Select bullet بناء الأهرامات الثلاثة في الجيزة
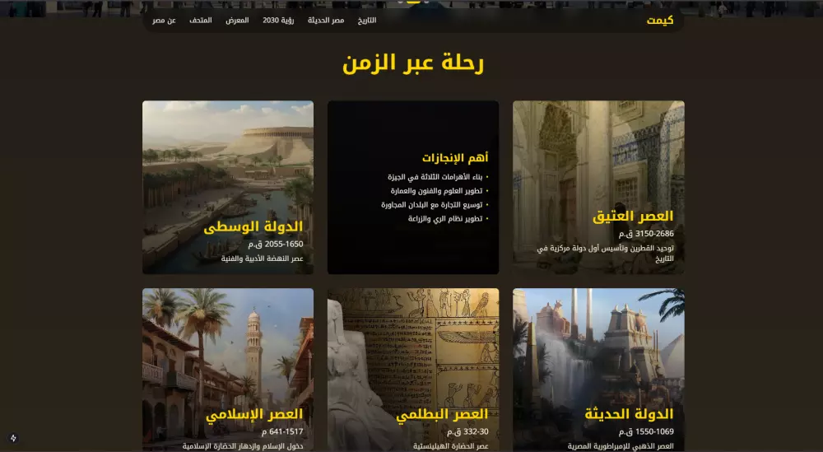This screenshot has width=823, height=452. coord(435,177)
